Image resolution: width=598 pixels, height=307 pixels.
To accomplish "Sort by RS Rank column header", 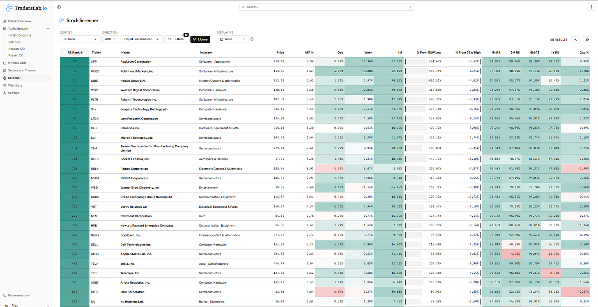I will click(75, 53).
